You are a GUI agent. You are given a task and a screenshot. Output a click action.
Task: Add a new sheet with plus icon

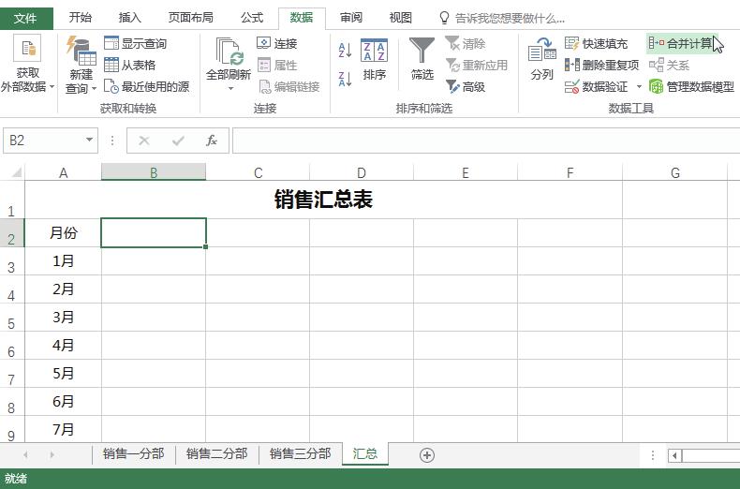[426, 455]
